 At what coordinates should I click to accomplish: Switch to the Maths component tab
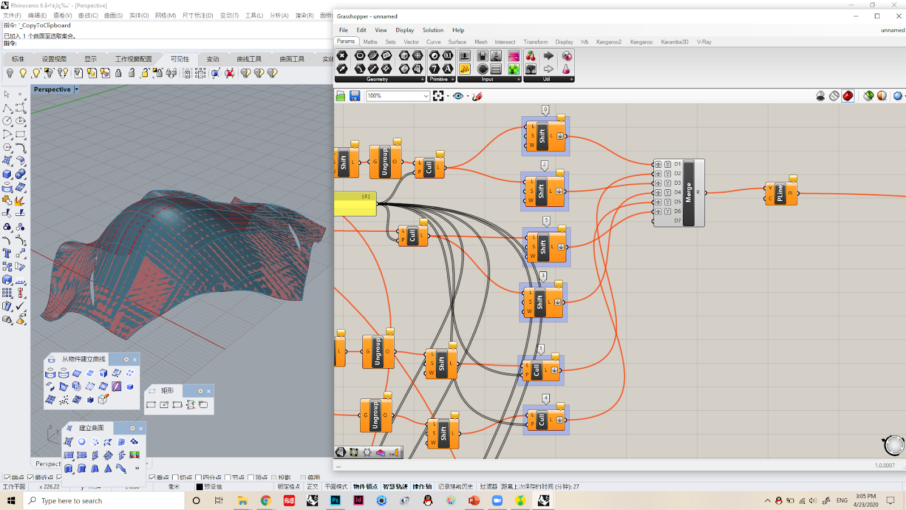(370, 42)
